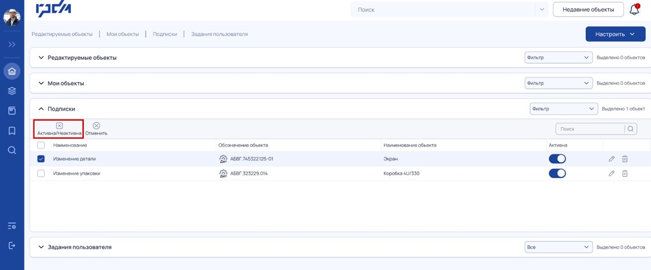Open object АБВГ.745322.125-01

tap(251, 159)
